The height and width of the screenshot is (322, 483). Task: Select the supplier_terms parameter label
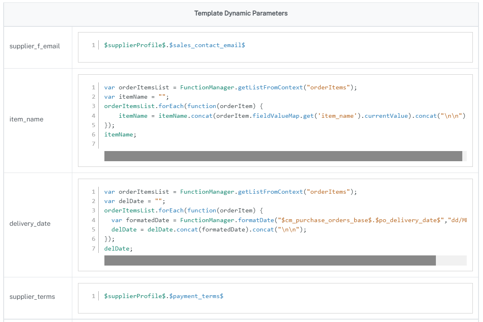click(32, 297)
